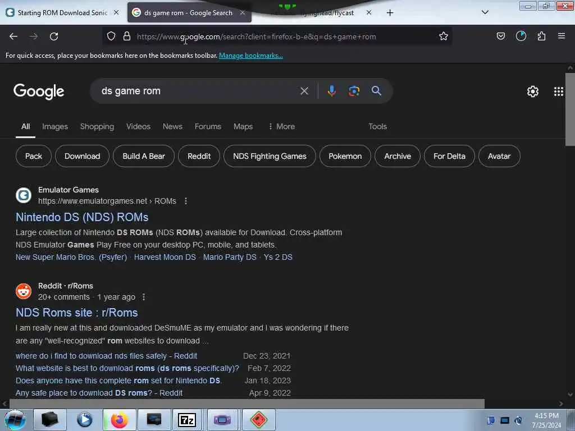575x431 pixels.
Task: Open a new browser tab
Action: click(x=390, y=13)
